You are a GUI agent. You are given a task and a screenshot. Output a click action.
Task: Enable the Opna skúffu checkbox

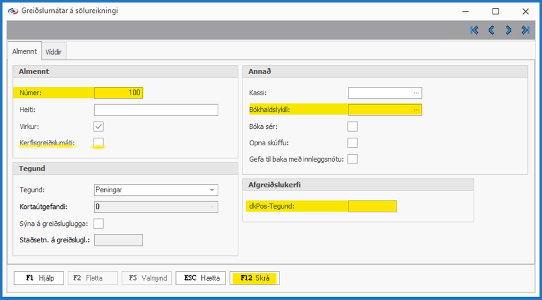coord(353,142)
